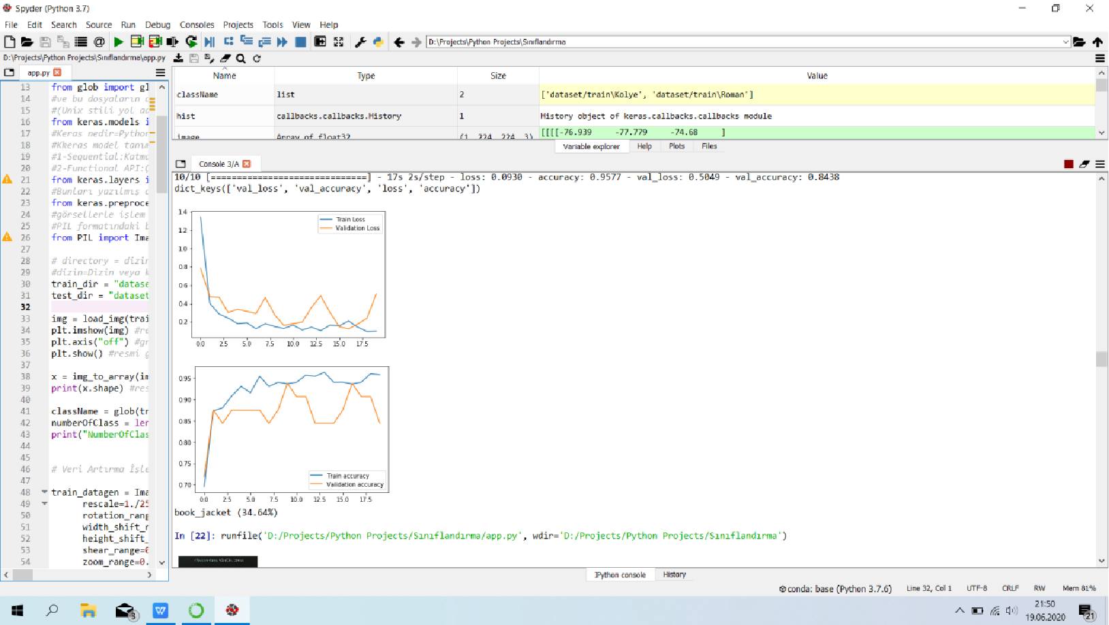Image resolution: width=1109 pixels, height=625 pixels.
Task: Step into function debug icon
Action: point(247,42)
